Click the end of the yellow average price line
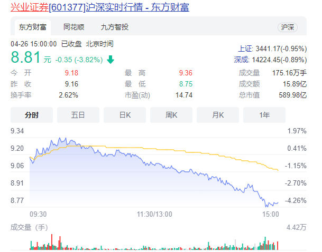Image resolution: width=322 pixels, height=252 pixels. [278, 170]
